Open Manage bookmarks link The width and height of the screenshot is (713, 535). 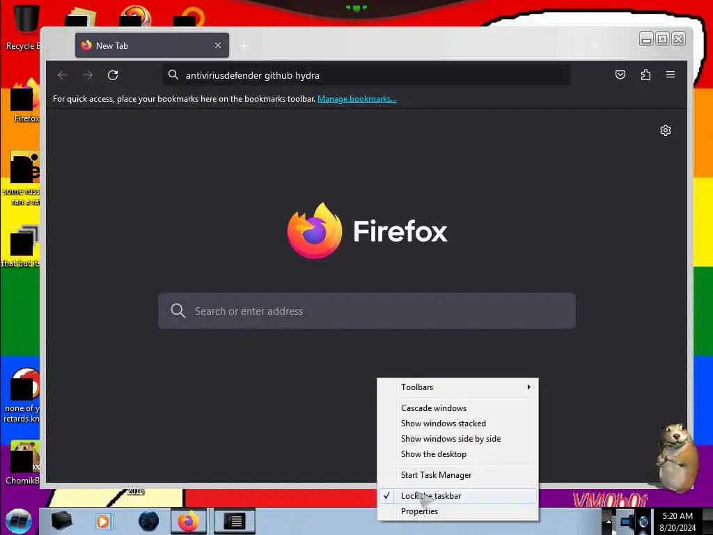357,99
